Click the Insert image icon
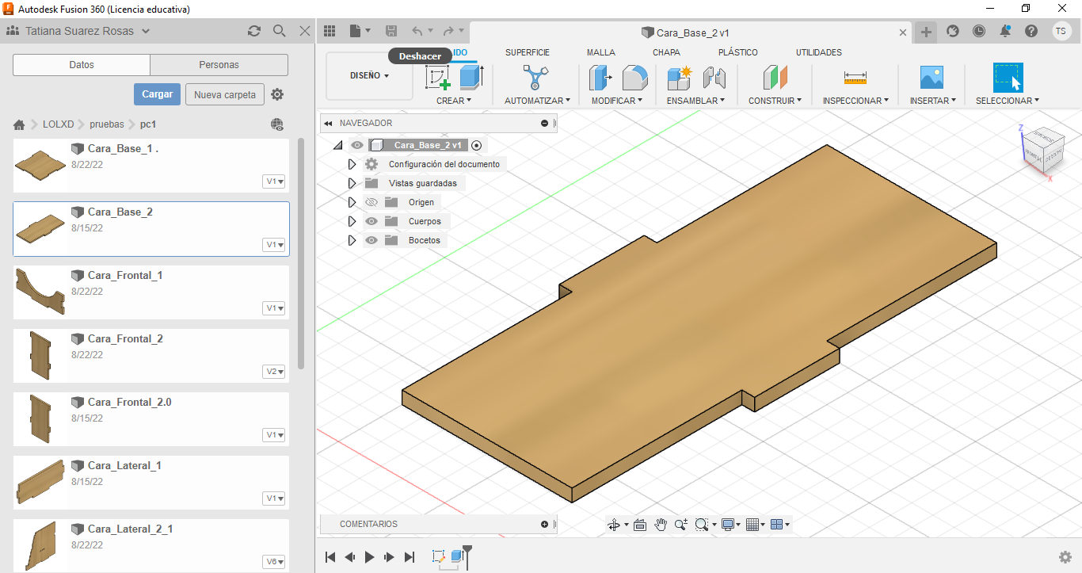 [x=931, y=78]
